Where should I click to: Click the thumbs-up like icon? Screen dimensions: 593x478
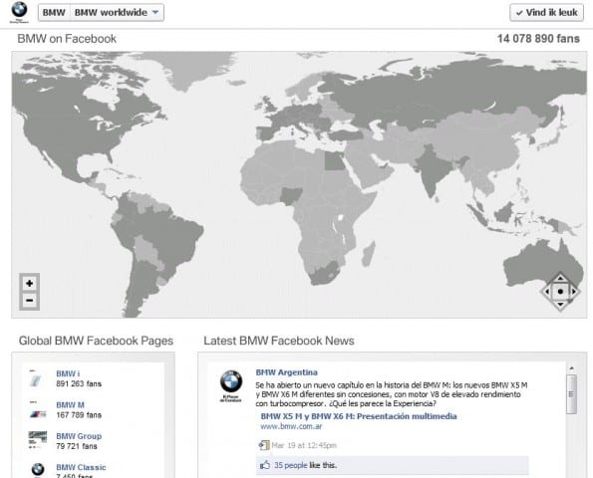coord(265,465)
